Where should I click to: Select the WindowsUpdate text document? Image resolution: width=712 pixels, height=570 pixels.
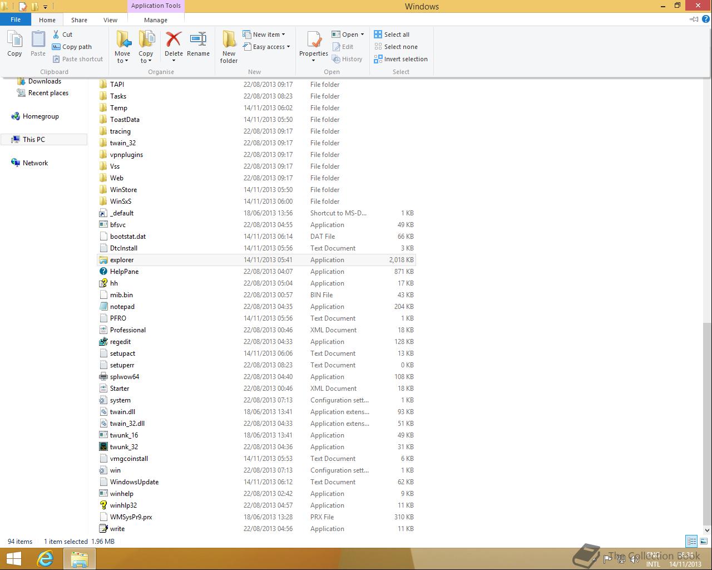click(x=134, y=482)
